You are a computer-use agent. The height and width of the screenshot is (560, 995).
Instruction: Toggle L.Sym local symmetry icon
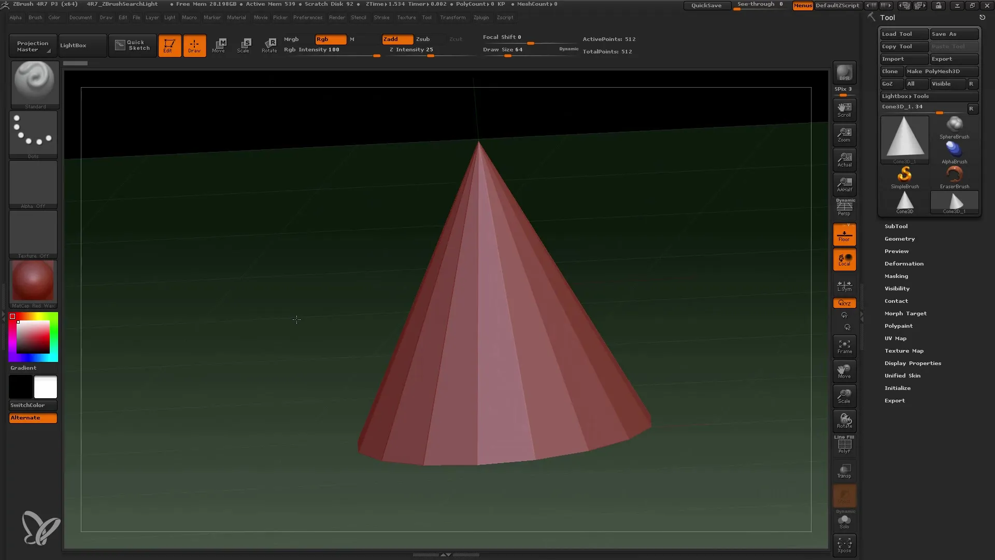(844, 286)
